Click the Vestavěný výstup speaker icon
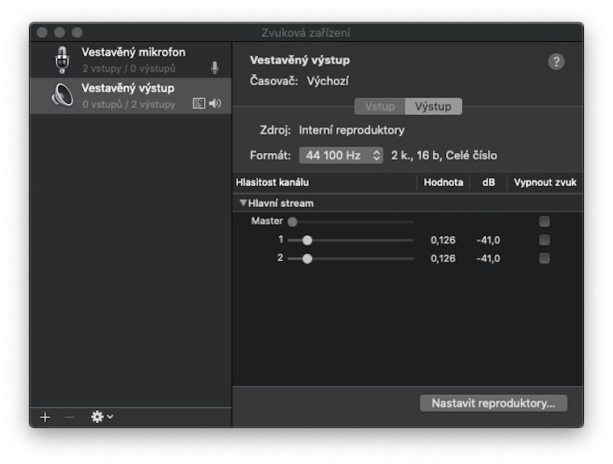 [x=62, y=95]
